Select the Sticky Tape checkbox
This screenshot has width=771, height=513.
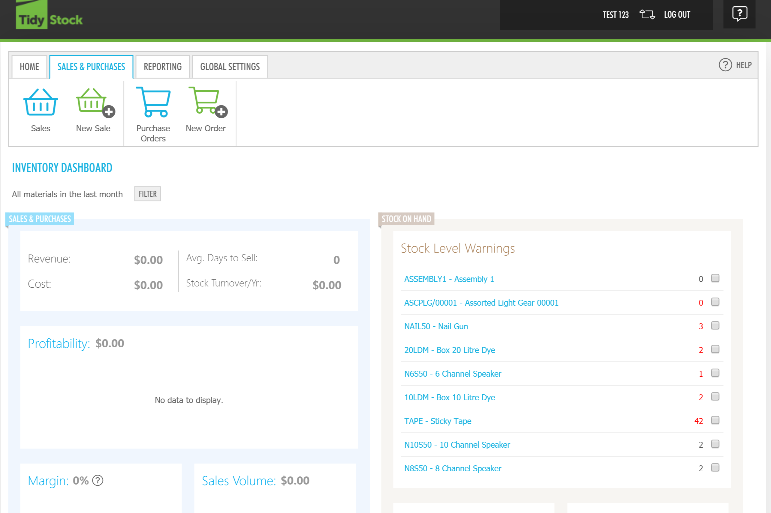tap(715, 420)
